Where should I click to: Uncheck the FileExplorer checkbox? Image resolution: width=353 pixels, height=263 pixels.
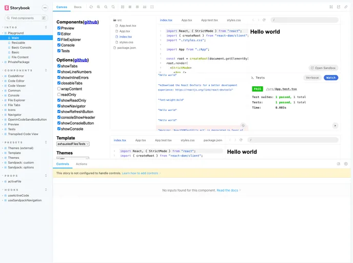(x=59, y=40)
